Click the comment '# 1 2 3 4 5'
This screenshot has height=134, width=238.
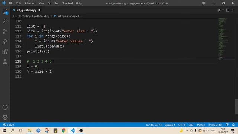39,61
